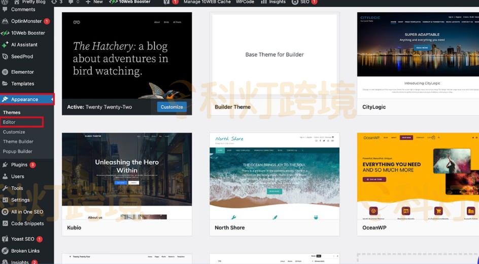Viewport: 479px width, 264px height.
Task: Click the Plugins update count badge
Action: (x=32, y=165)
